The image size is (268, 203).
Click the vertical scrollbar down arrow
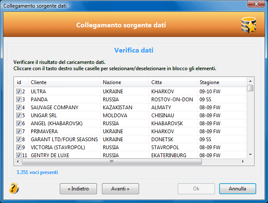tap(250, 155)
